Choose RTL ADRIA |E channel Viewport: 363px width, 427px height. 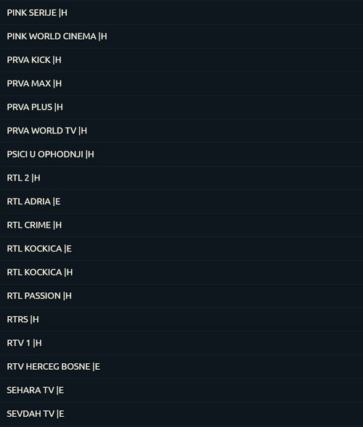click(x=181, y=202)
